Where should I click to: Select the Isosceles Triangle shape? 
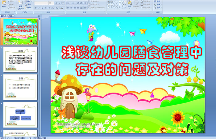(x=112, y=5)
